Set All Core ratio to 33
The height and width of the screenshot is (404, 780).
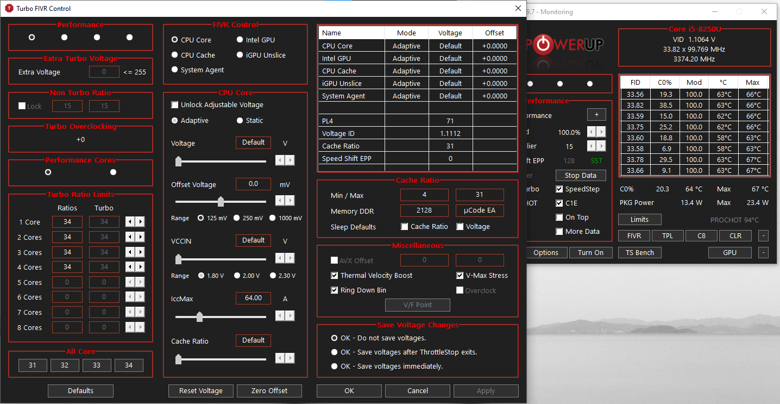[x=97, y=365]
